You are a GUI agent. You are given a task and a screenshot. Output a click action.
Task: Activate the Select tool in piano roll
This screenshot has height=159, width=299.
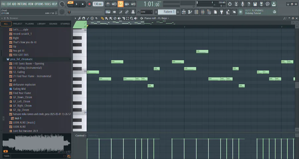pos(127,18)
